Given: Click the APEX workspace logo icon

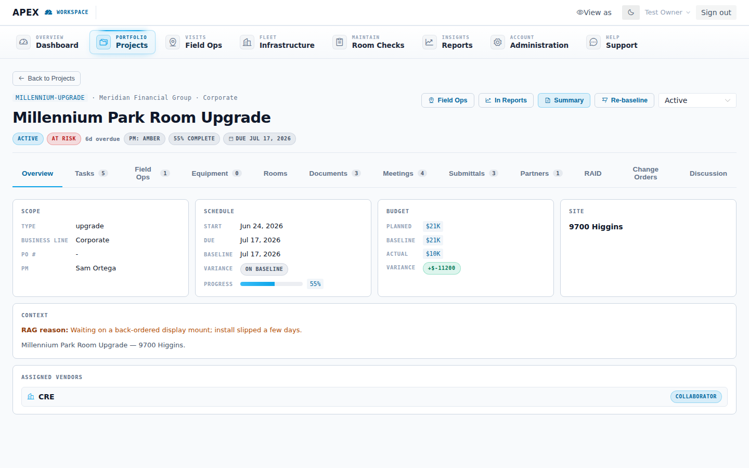Looking at the screenshot, I should 48,12.
